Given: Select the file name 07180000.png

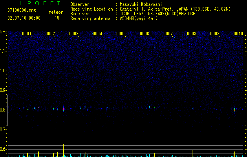Looking at the screenshot, I should coord(22,10).
